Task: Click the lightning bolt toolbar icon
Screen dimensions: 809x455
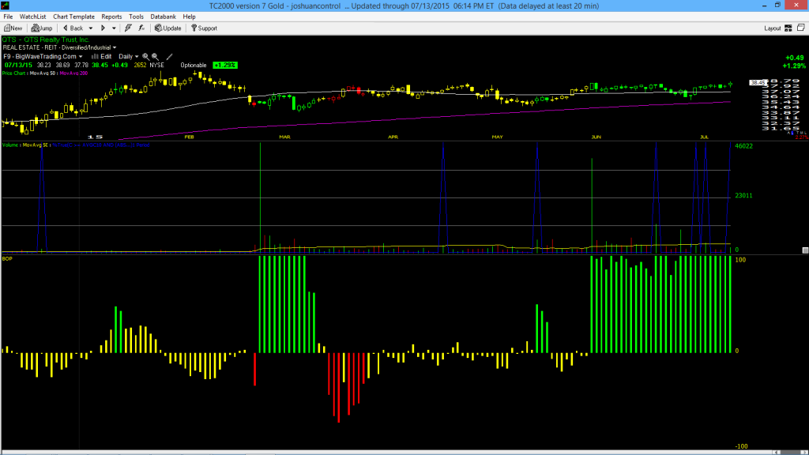Action: point(128,28)
